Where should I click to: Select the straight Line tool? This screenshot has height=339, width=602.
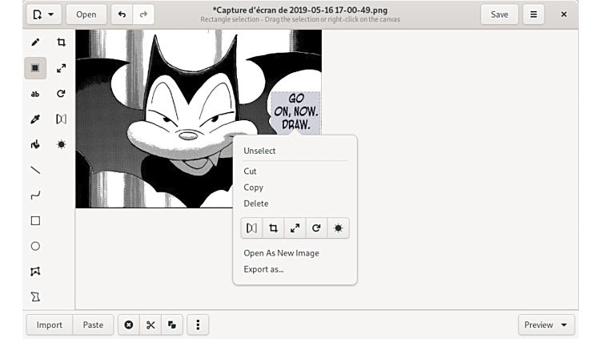click(35, 170)
